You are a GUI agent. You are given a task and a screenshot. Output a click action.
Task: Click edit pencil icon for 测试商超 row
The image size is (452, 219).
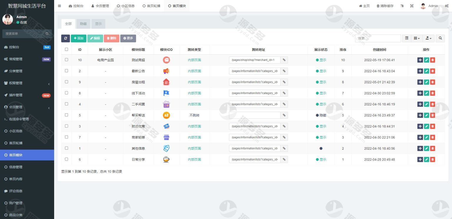[426, 60]
